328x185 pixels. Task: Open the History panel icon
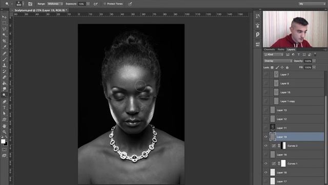click(x=257, y=16)
